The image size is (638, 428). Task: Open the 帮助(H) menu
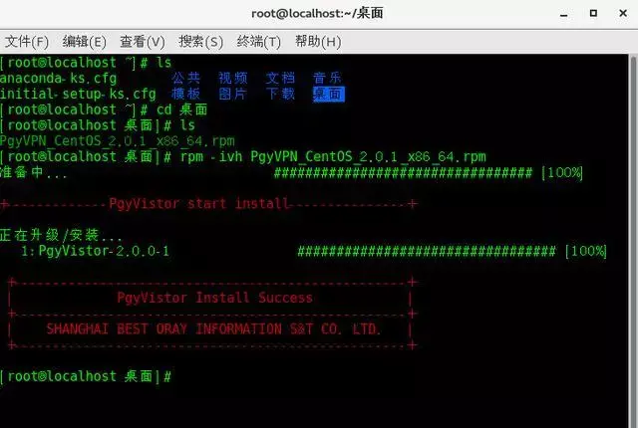click(318, 42)
